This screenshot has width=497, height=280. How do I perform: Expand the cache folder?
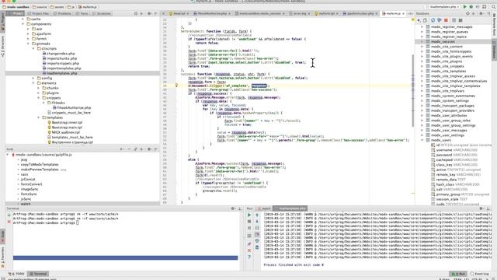[x=23, y=19]
